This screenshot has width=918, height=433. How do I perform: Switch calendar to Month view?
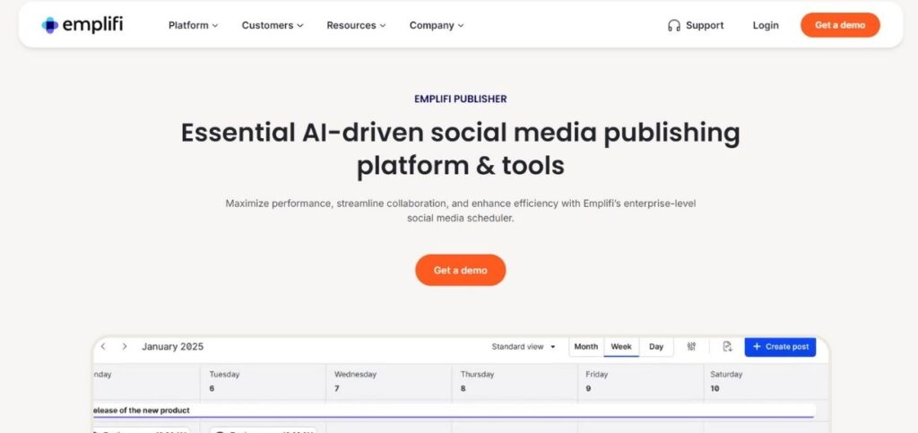click(x=586, y=346)
